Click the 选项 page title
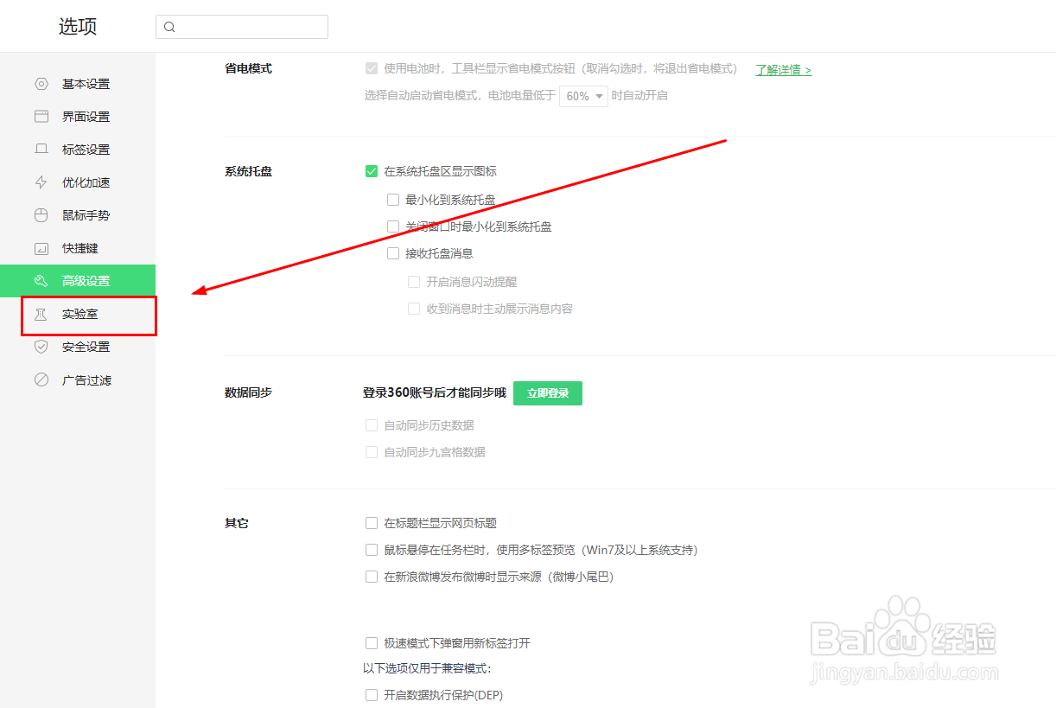 [x=78, y=27]
